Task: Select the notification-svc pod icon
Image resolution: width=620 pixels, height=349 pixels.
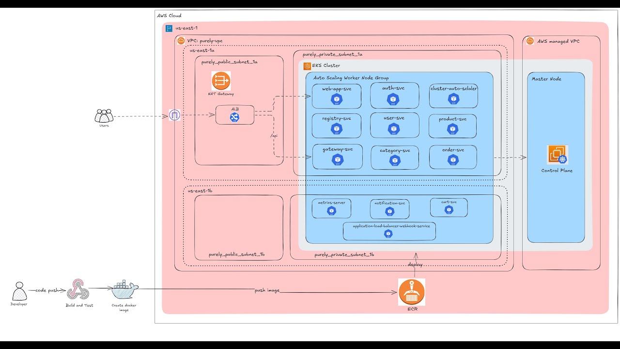Action: coord(390,211)
